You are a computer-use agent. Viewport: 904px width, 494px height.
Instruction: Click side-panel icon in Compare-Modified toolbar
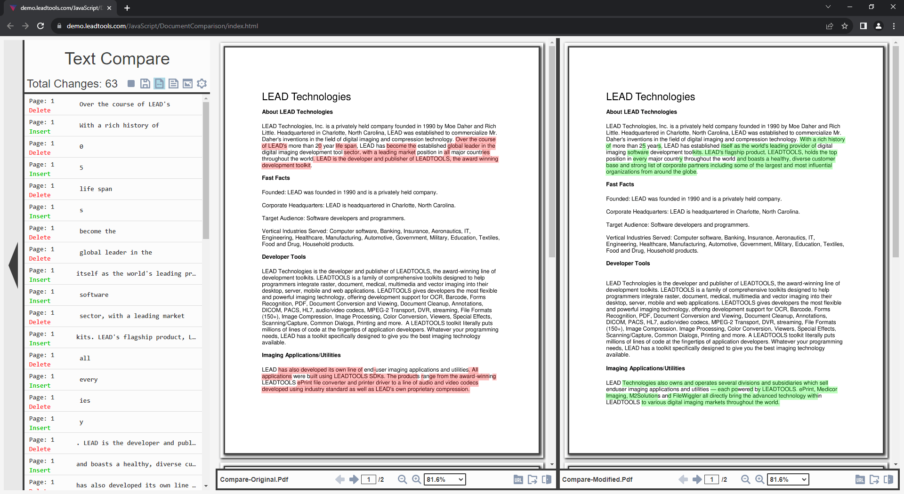coord(888,479)
